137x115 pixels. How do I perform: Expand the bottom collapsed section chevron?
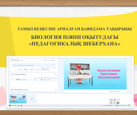click(x=56, y=90)
